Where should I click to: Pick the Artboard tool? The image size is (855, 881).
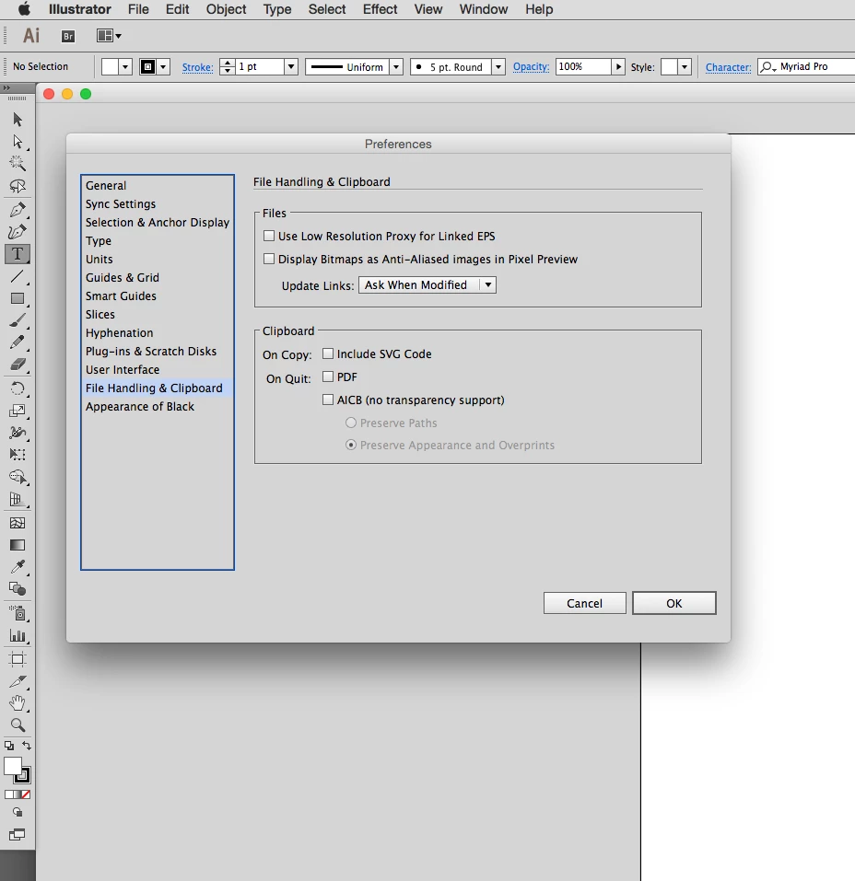pos(18,659)
